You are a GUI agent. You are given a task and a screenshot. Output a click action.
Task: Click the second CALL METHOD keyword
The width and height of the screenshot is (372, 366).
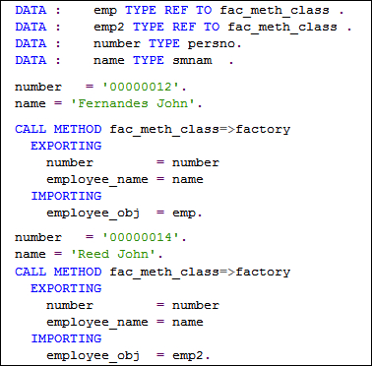click(58, 272)
